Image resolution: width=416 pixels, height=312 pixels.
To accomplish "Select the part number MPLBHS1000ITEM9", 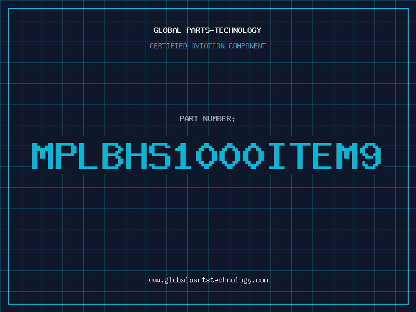I will tap(206, 156).
